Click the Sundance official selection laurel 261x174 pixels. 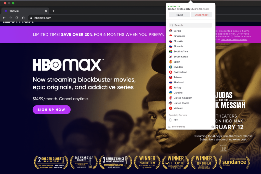click(x=234, y=162)
